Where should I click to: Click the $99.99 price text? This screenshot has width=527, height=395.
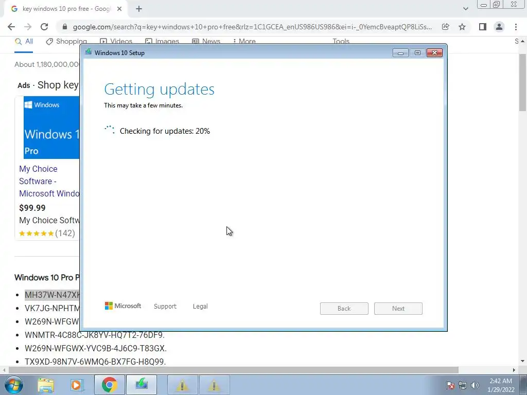pos(32,208)
